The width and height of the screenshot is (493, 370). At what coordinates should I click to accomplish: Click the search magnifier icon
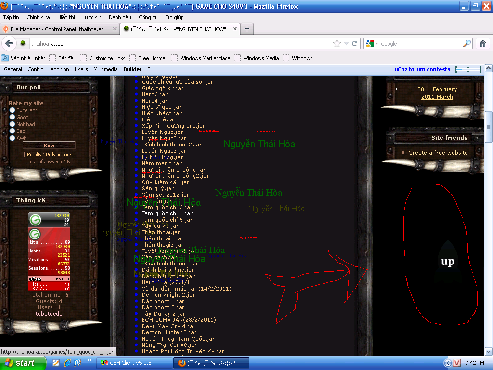coord(467,43)
